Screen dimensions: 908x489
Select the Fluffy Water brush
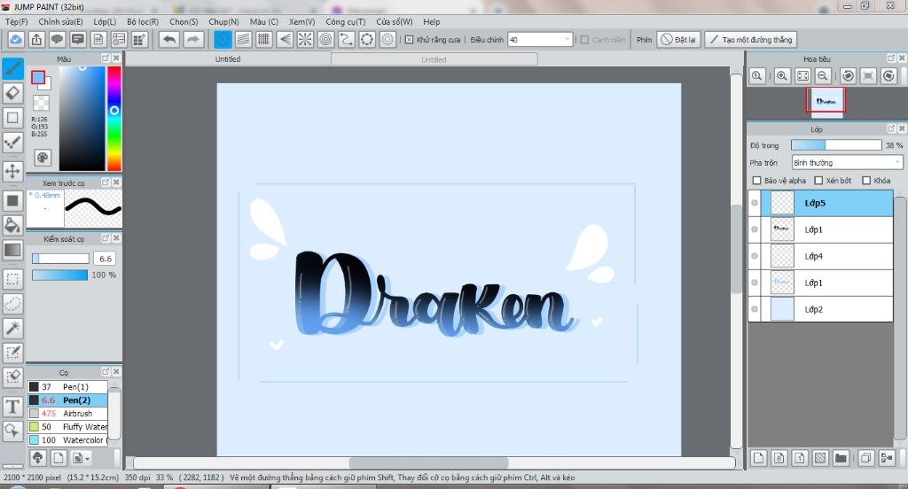(x=67, y=426)
